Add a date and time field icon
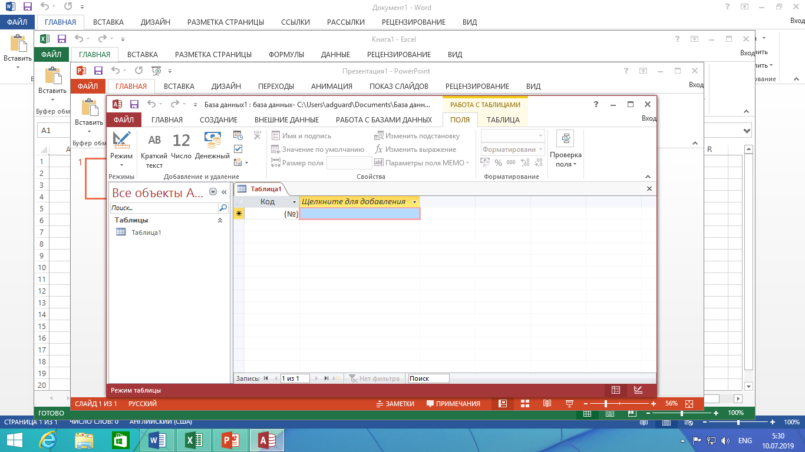This screenshot has height=452, width=805. tap(238, 135)
